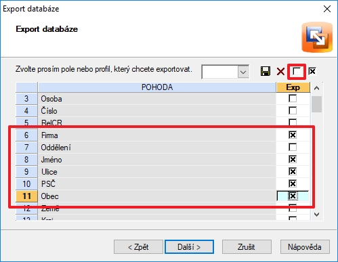The width and height of the screenshot is (338, 262).
Task: Select the Číslo field row
Action: click(157, 111)
